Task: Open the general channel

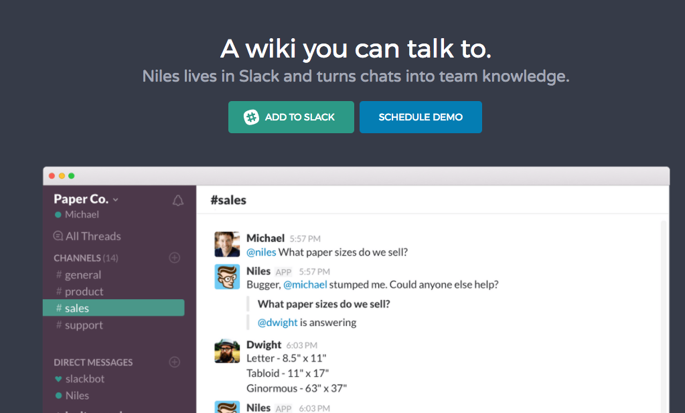Action: pyautogui.click(x=82, y=275)
